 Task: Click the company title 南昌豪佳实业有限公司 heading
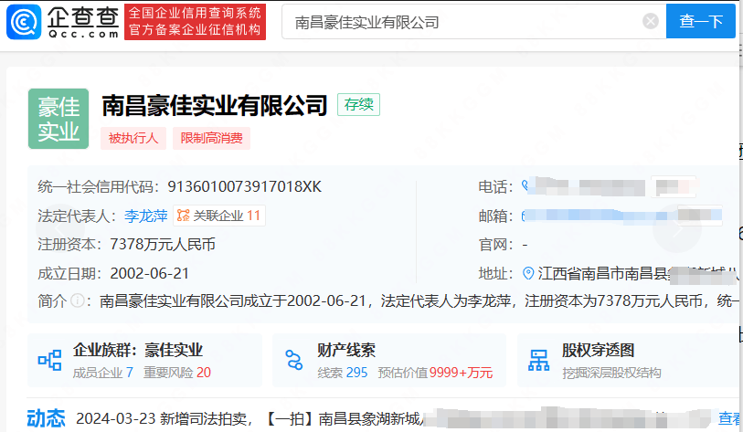(215, 106)
